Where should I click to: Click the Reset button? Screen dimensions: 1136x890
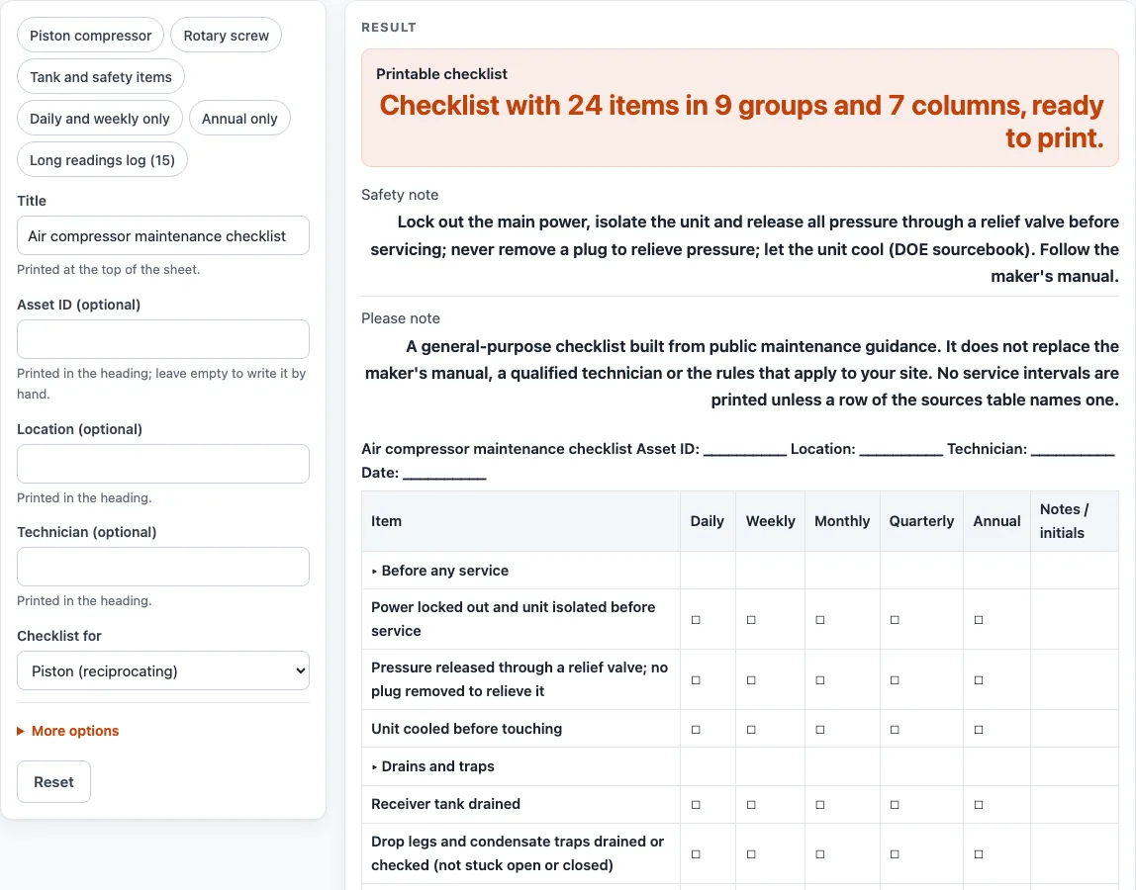pos(53,781)
